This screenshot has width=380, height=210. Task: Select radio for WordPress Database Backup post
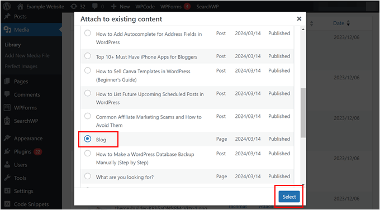pos(88,154)
